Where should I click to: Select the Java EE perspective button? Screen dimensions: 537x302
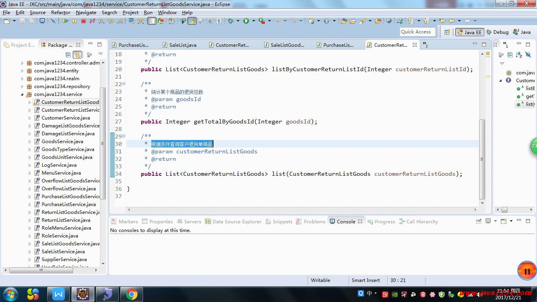click(x=469, y=32)
